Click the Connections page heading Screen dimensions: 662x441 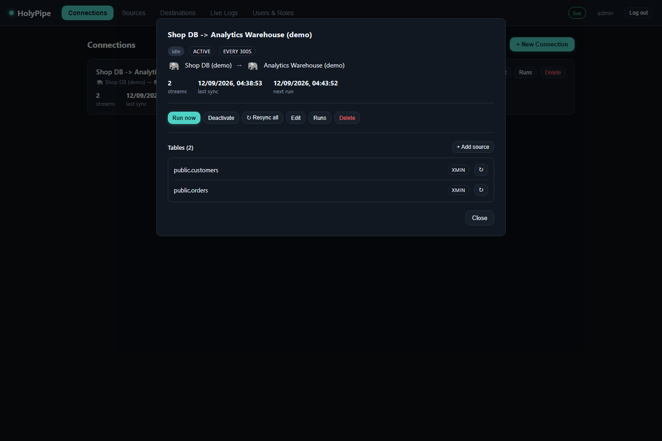coord(111,45)
